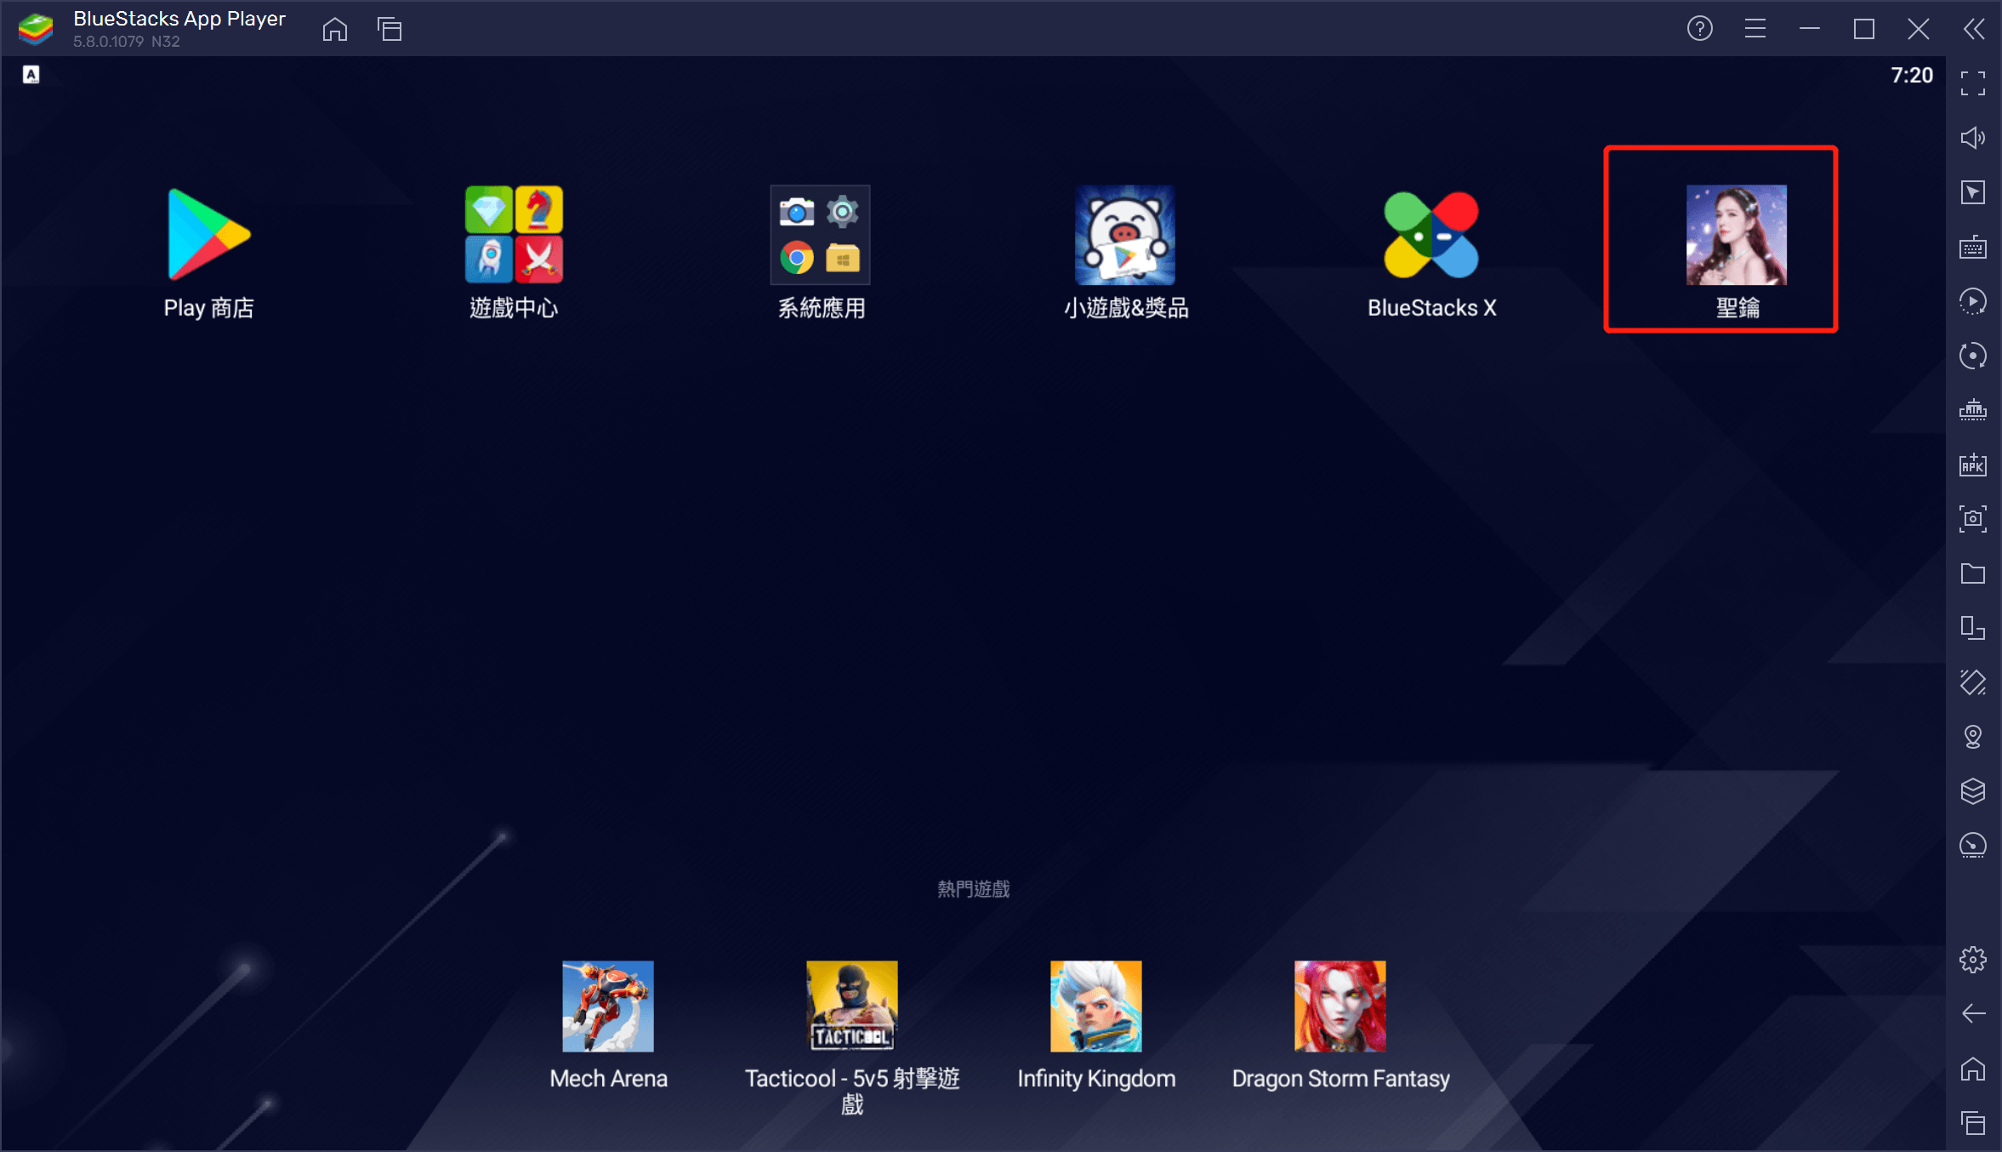
Task: Open the media folder icon
Action: click(x=1973, y=573)
